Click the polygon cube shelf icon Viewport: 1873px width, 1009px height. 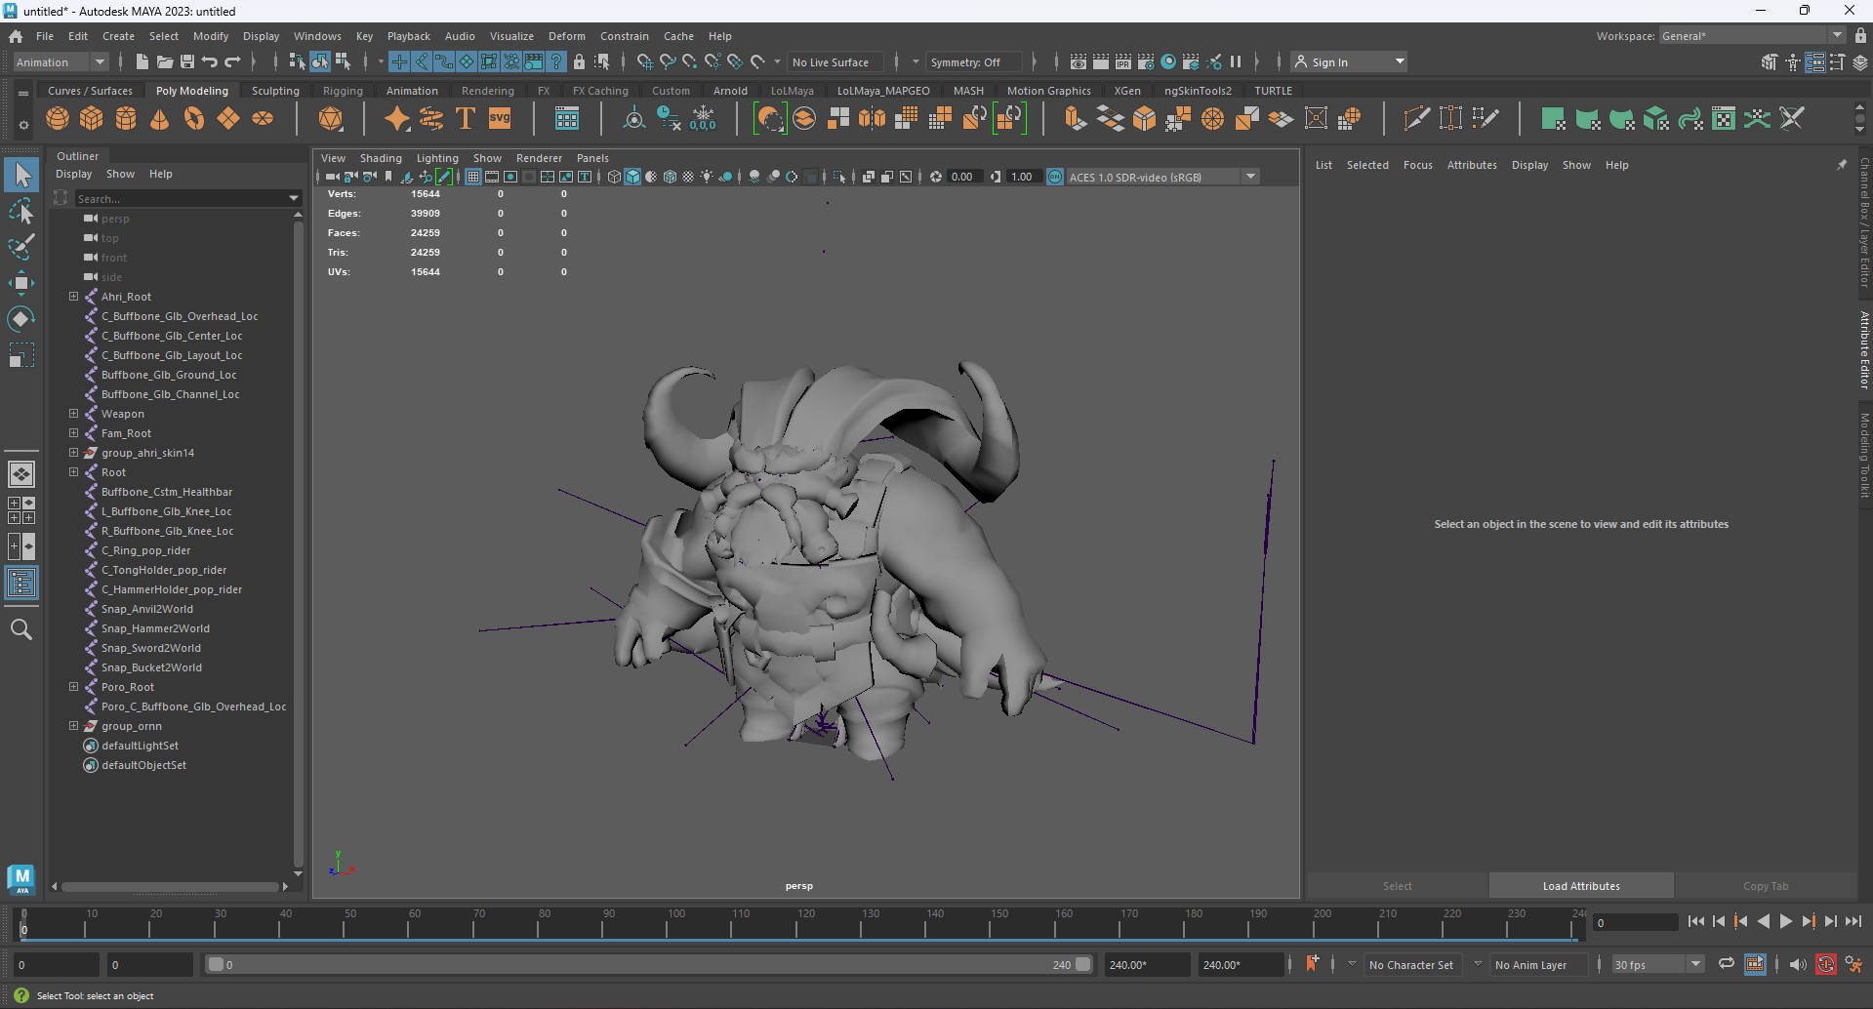click(x=92, y=119)
